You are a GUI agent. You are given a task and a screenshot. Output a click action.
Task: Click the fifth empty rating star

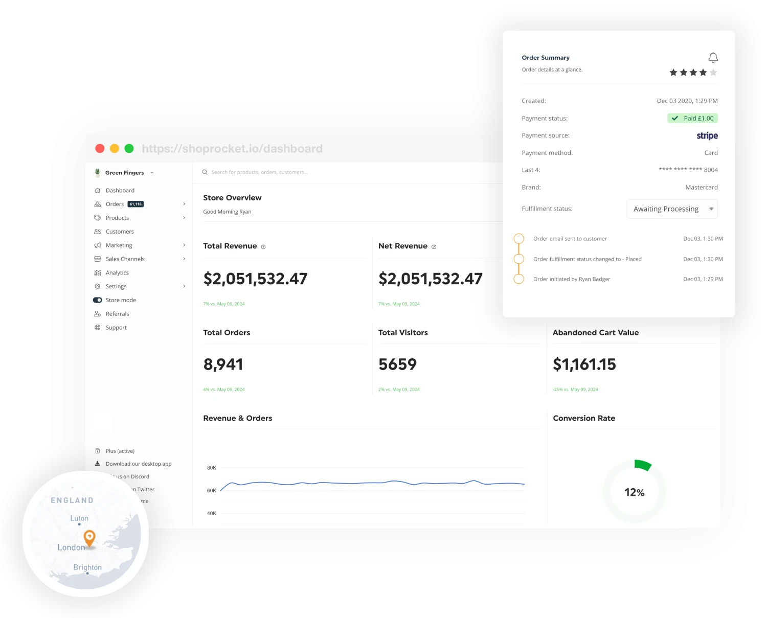(x=713, y=73)
